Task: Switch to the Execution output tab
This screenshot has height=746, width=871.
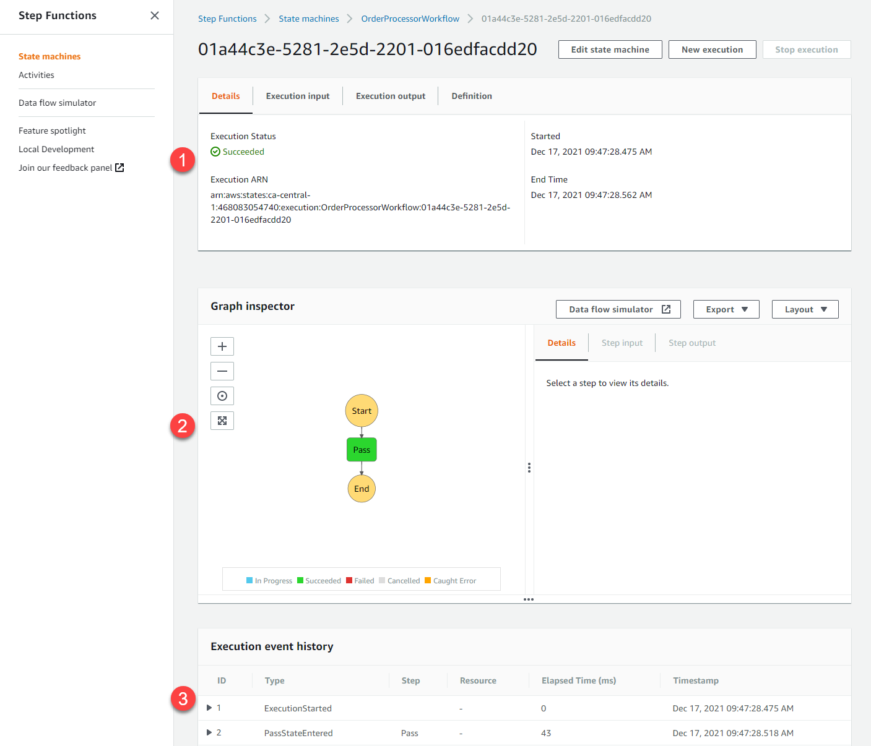Action: point(391,96)
